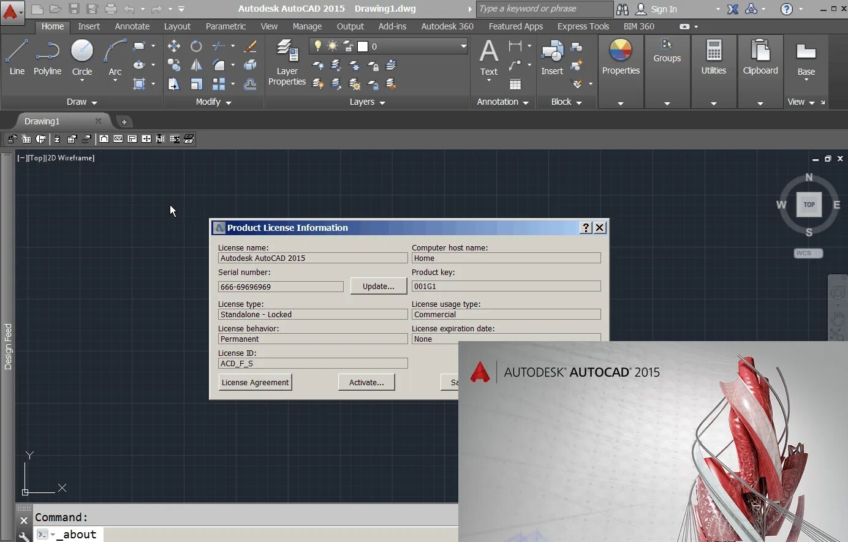The height and width of the screenshot is (542, 848).
Task: Toggle the layer lock padlock icon
Action: (x=348, y=46)
